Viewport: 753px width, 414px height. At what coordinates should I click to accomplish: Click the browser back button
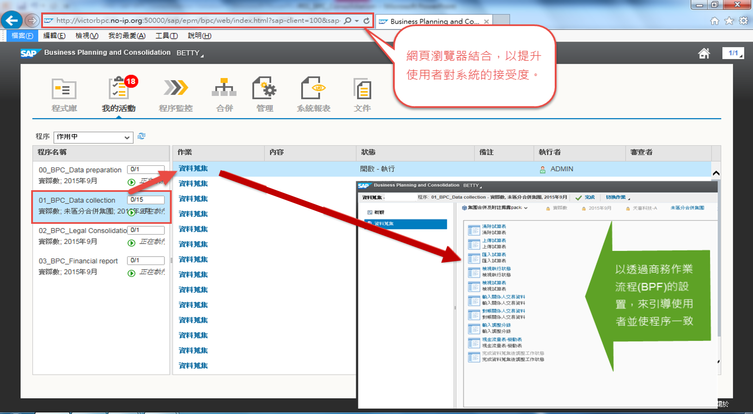click(x=12, y=21)
